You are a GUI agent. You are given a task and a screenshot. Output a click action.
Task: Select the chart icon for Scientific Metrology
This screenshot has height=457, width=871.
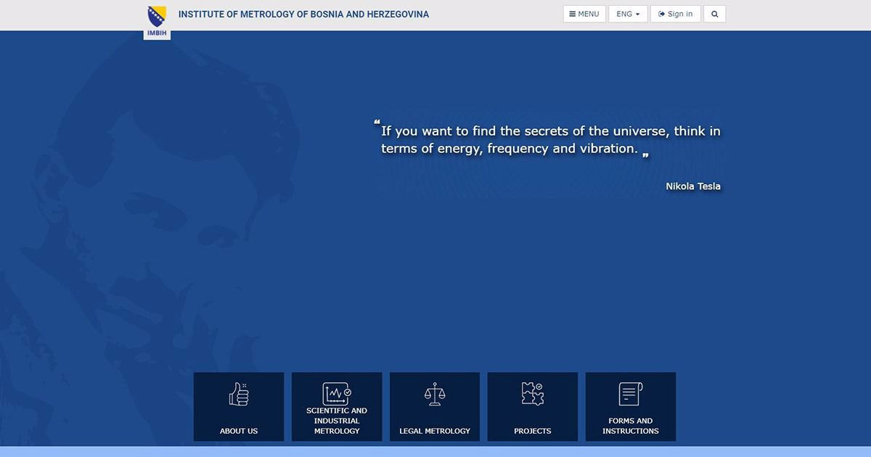(x=337, y=393)
